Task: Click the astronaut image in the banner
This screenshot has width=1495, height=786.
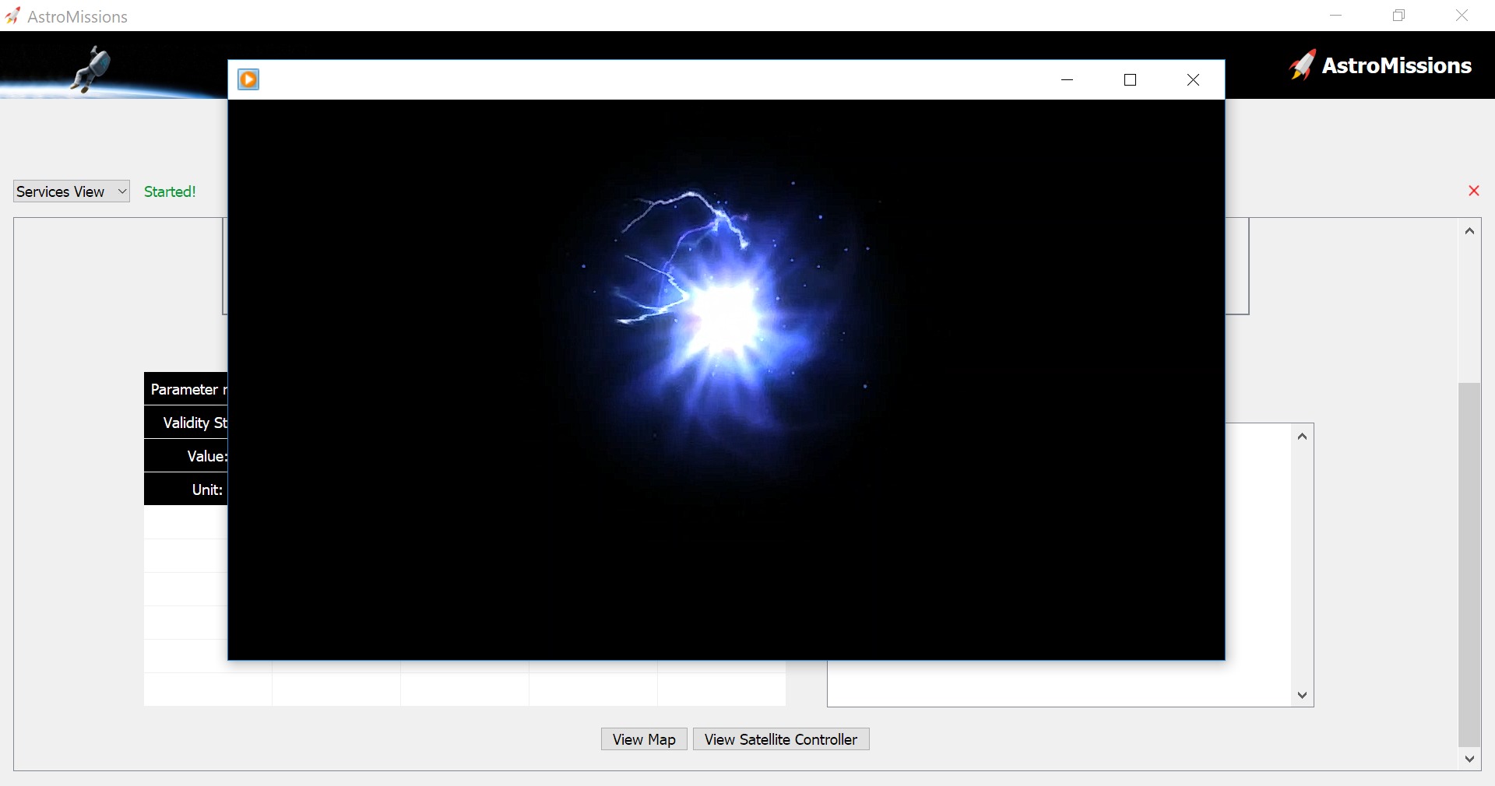Action: tap(91, 68)
